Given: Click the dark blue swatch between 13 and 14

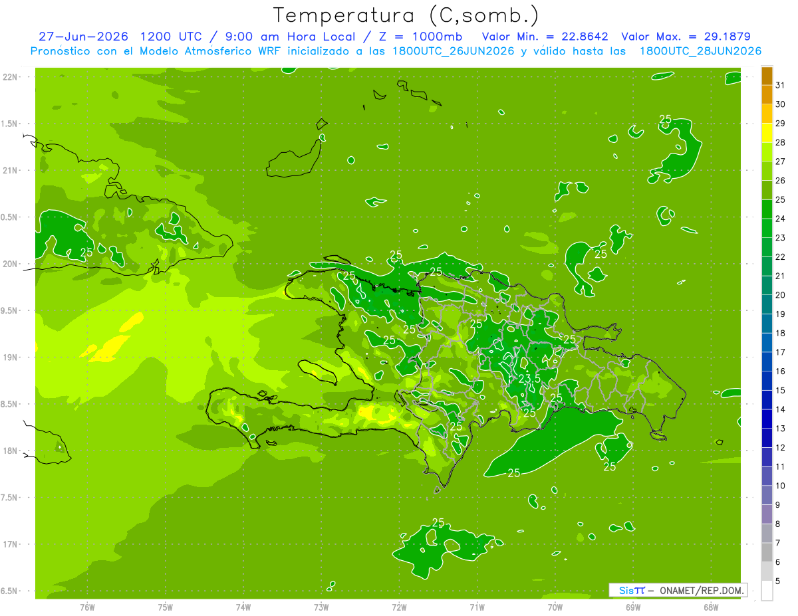Looking at the screenshot, I should (767, 419).
